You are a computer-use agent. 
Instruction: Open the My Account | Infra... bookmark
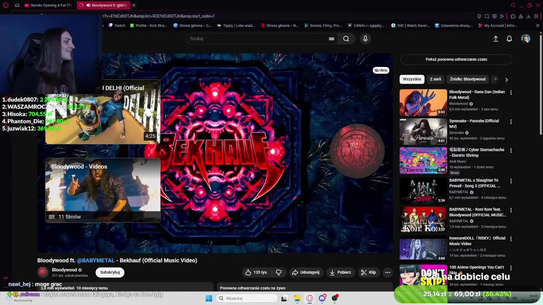tap(498, 25)
